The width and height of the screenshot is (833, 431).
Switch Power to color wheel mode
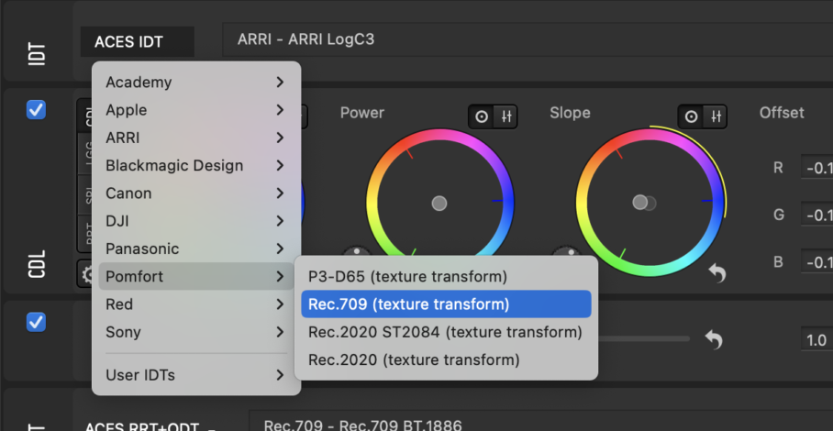[x=482, y=116]
